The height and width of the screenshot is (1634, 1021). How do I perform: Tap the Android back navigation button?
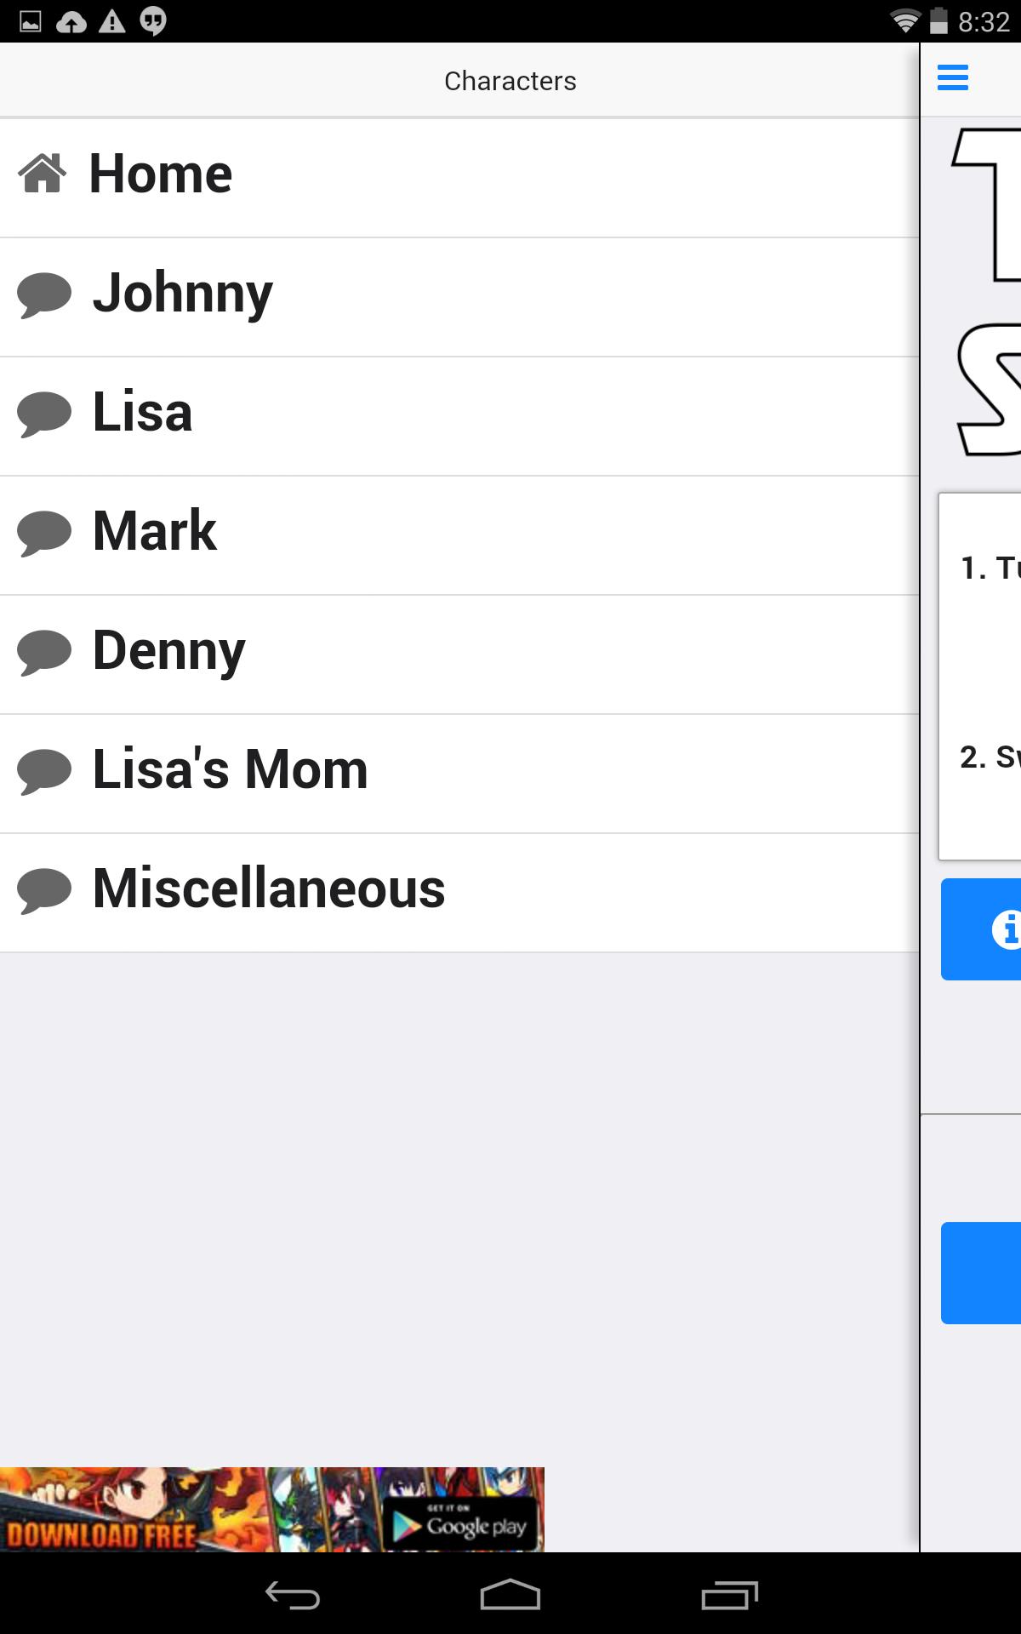coord(292,1594)
